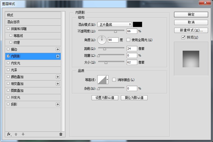This screenshot has height=142, width=213.
Task: Click the angle dial control
Action: [x=102, y=40]
